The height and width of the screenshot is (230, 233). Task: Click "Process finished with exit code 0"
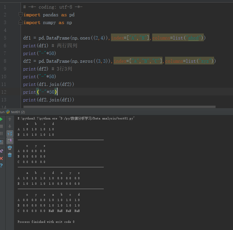[46, 222]
